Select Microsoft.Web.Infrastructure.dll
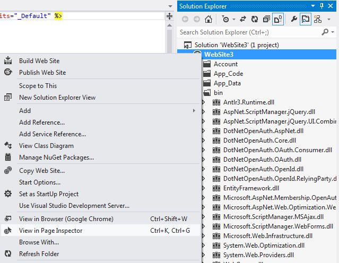This screenshot has height=263, width=339. click(x=268, y=236)
